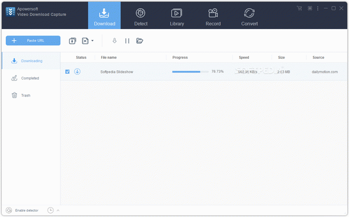Click the Progress column header

point(180,58)
